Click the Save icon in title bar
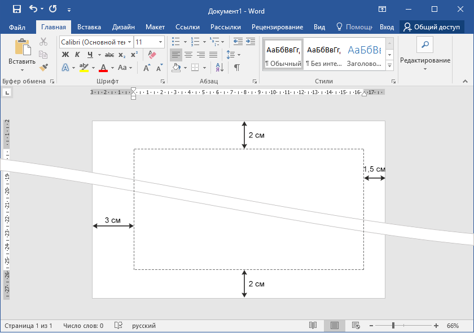 (16, 10)
